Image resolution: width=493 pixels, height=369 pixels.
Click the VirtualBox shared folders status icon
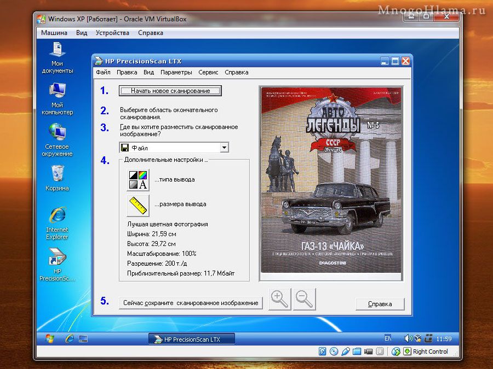point(357,352)
